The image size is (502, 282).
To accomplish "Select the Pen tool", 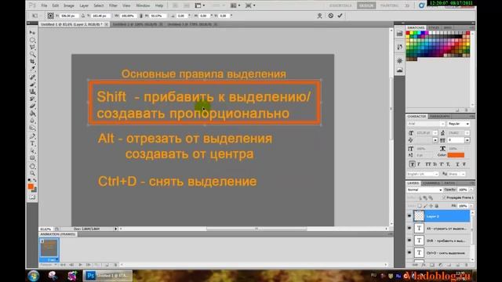I will (32, 136).
